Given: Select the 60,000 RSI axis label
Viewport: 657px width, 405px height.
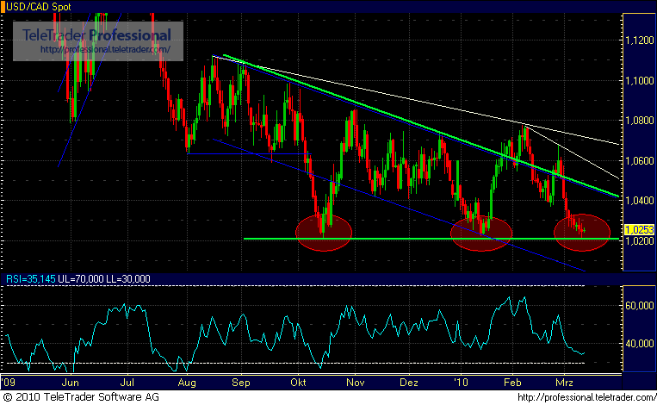Looking at the screenshot, I should [x=639, y=306].
